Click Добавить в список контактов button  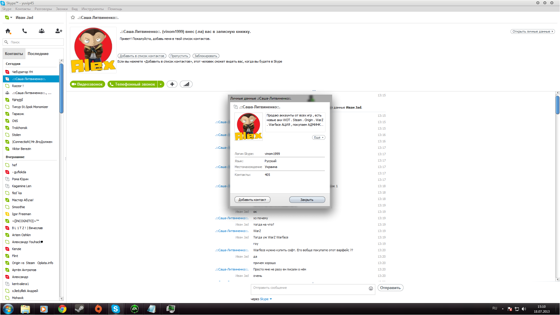click(142, 56)
